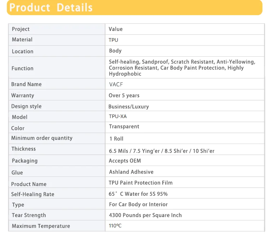Select the Transparent color value
This screenshot has height=237, width=270.
click(x=124, y=126)
